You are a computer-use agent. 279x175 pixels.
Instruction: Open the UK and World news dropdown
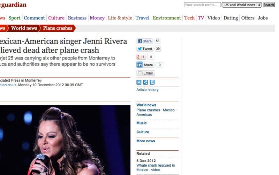point(242,5)
